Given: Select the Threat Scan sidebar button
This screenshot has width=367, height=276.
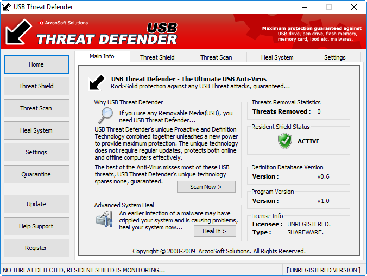Looking at the screenshot, I should point(36,108).
